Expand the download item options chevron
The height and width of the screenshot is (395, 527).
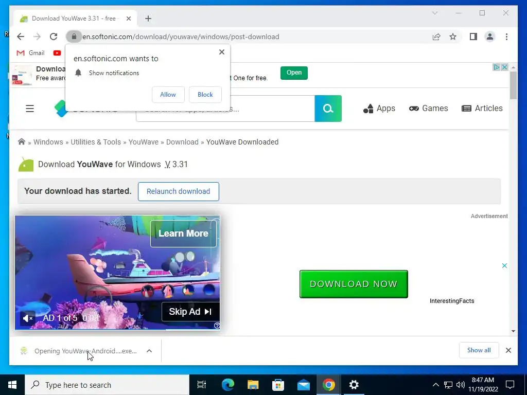149,351
